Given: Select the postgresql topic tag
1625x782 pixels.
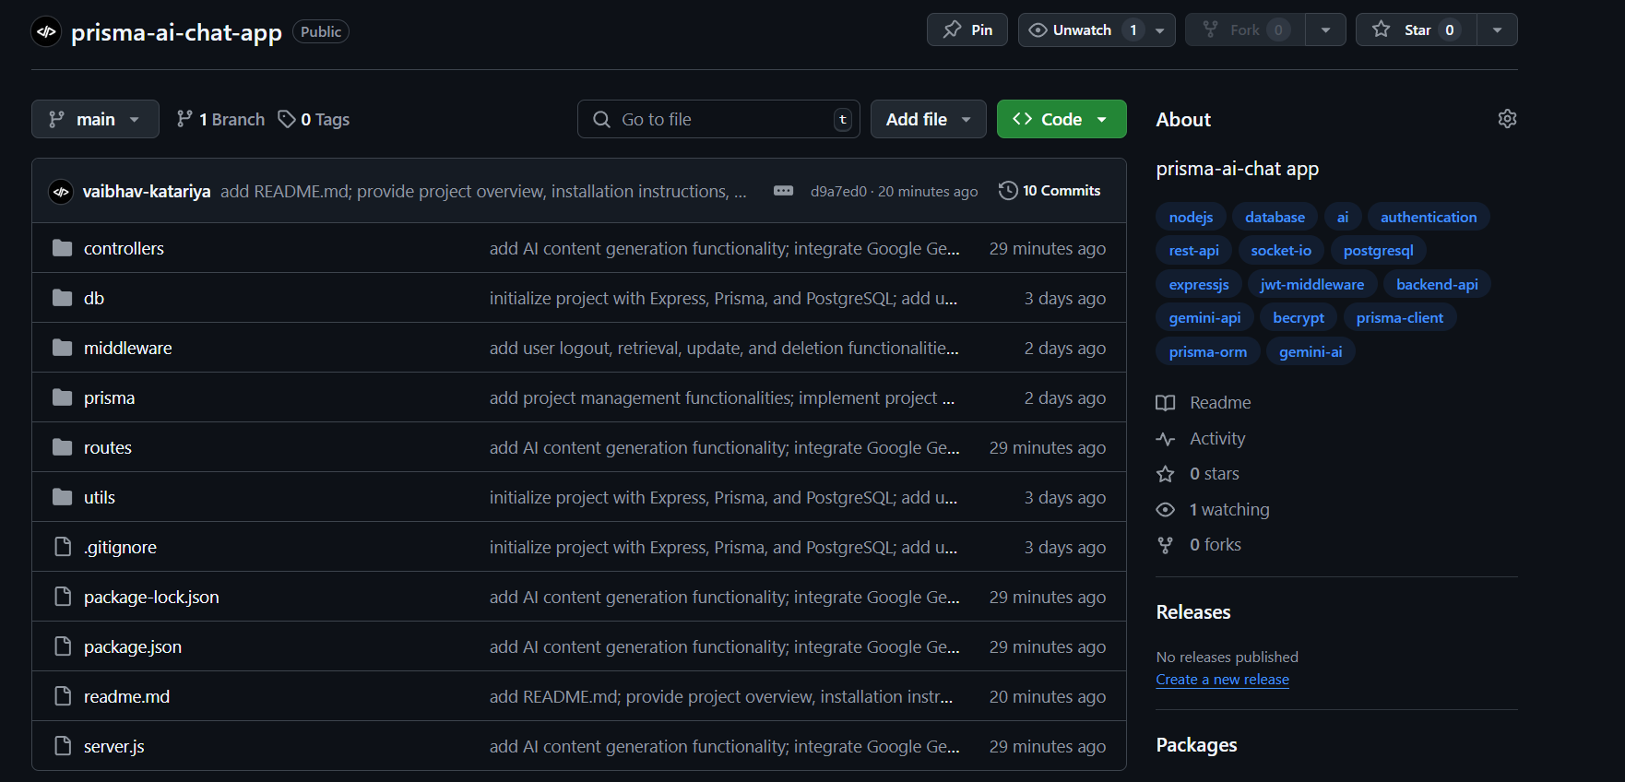Looking at the screenshot, I should 1378,250.
